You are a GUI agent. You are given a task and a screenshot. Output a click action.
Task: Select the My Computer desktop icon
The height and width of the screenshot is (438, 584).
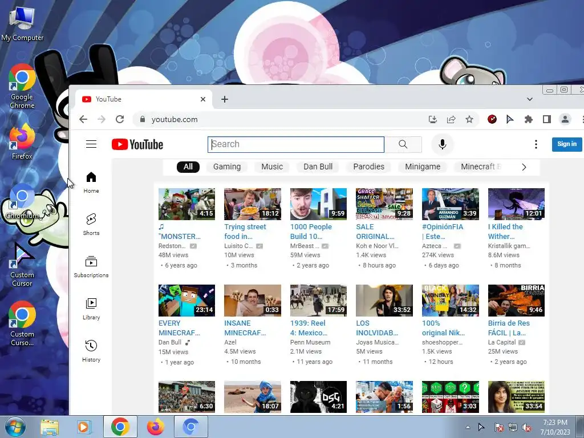pos(22,23)
